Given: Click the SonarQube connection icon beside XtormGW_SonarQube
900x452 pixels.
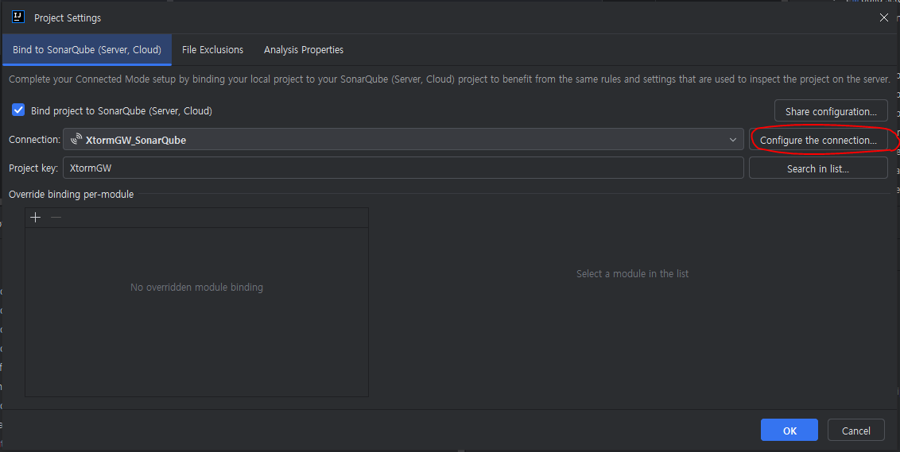Looking at the screenshot, I should 76,139.
